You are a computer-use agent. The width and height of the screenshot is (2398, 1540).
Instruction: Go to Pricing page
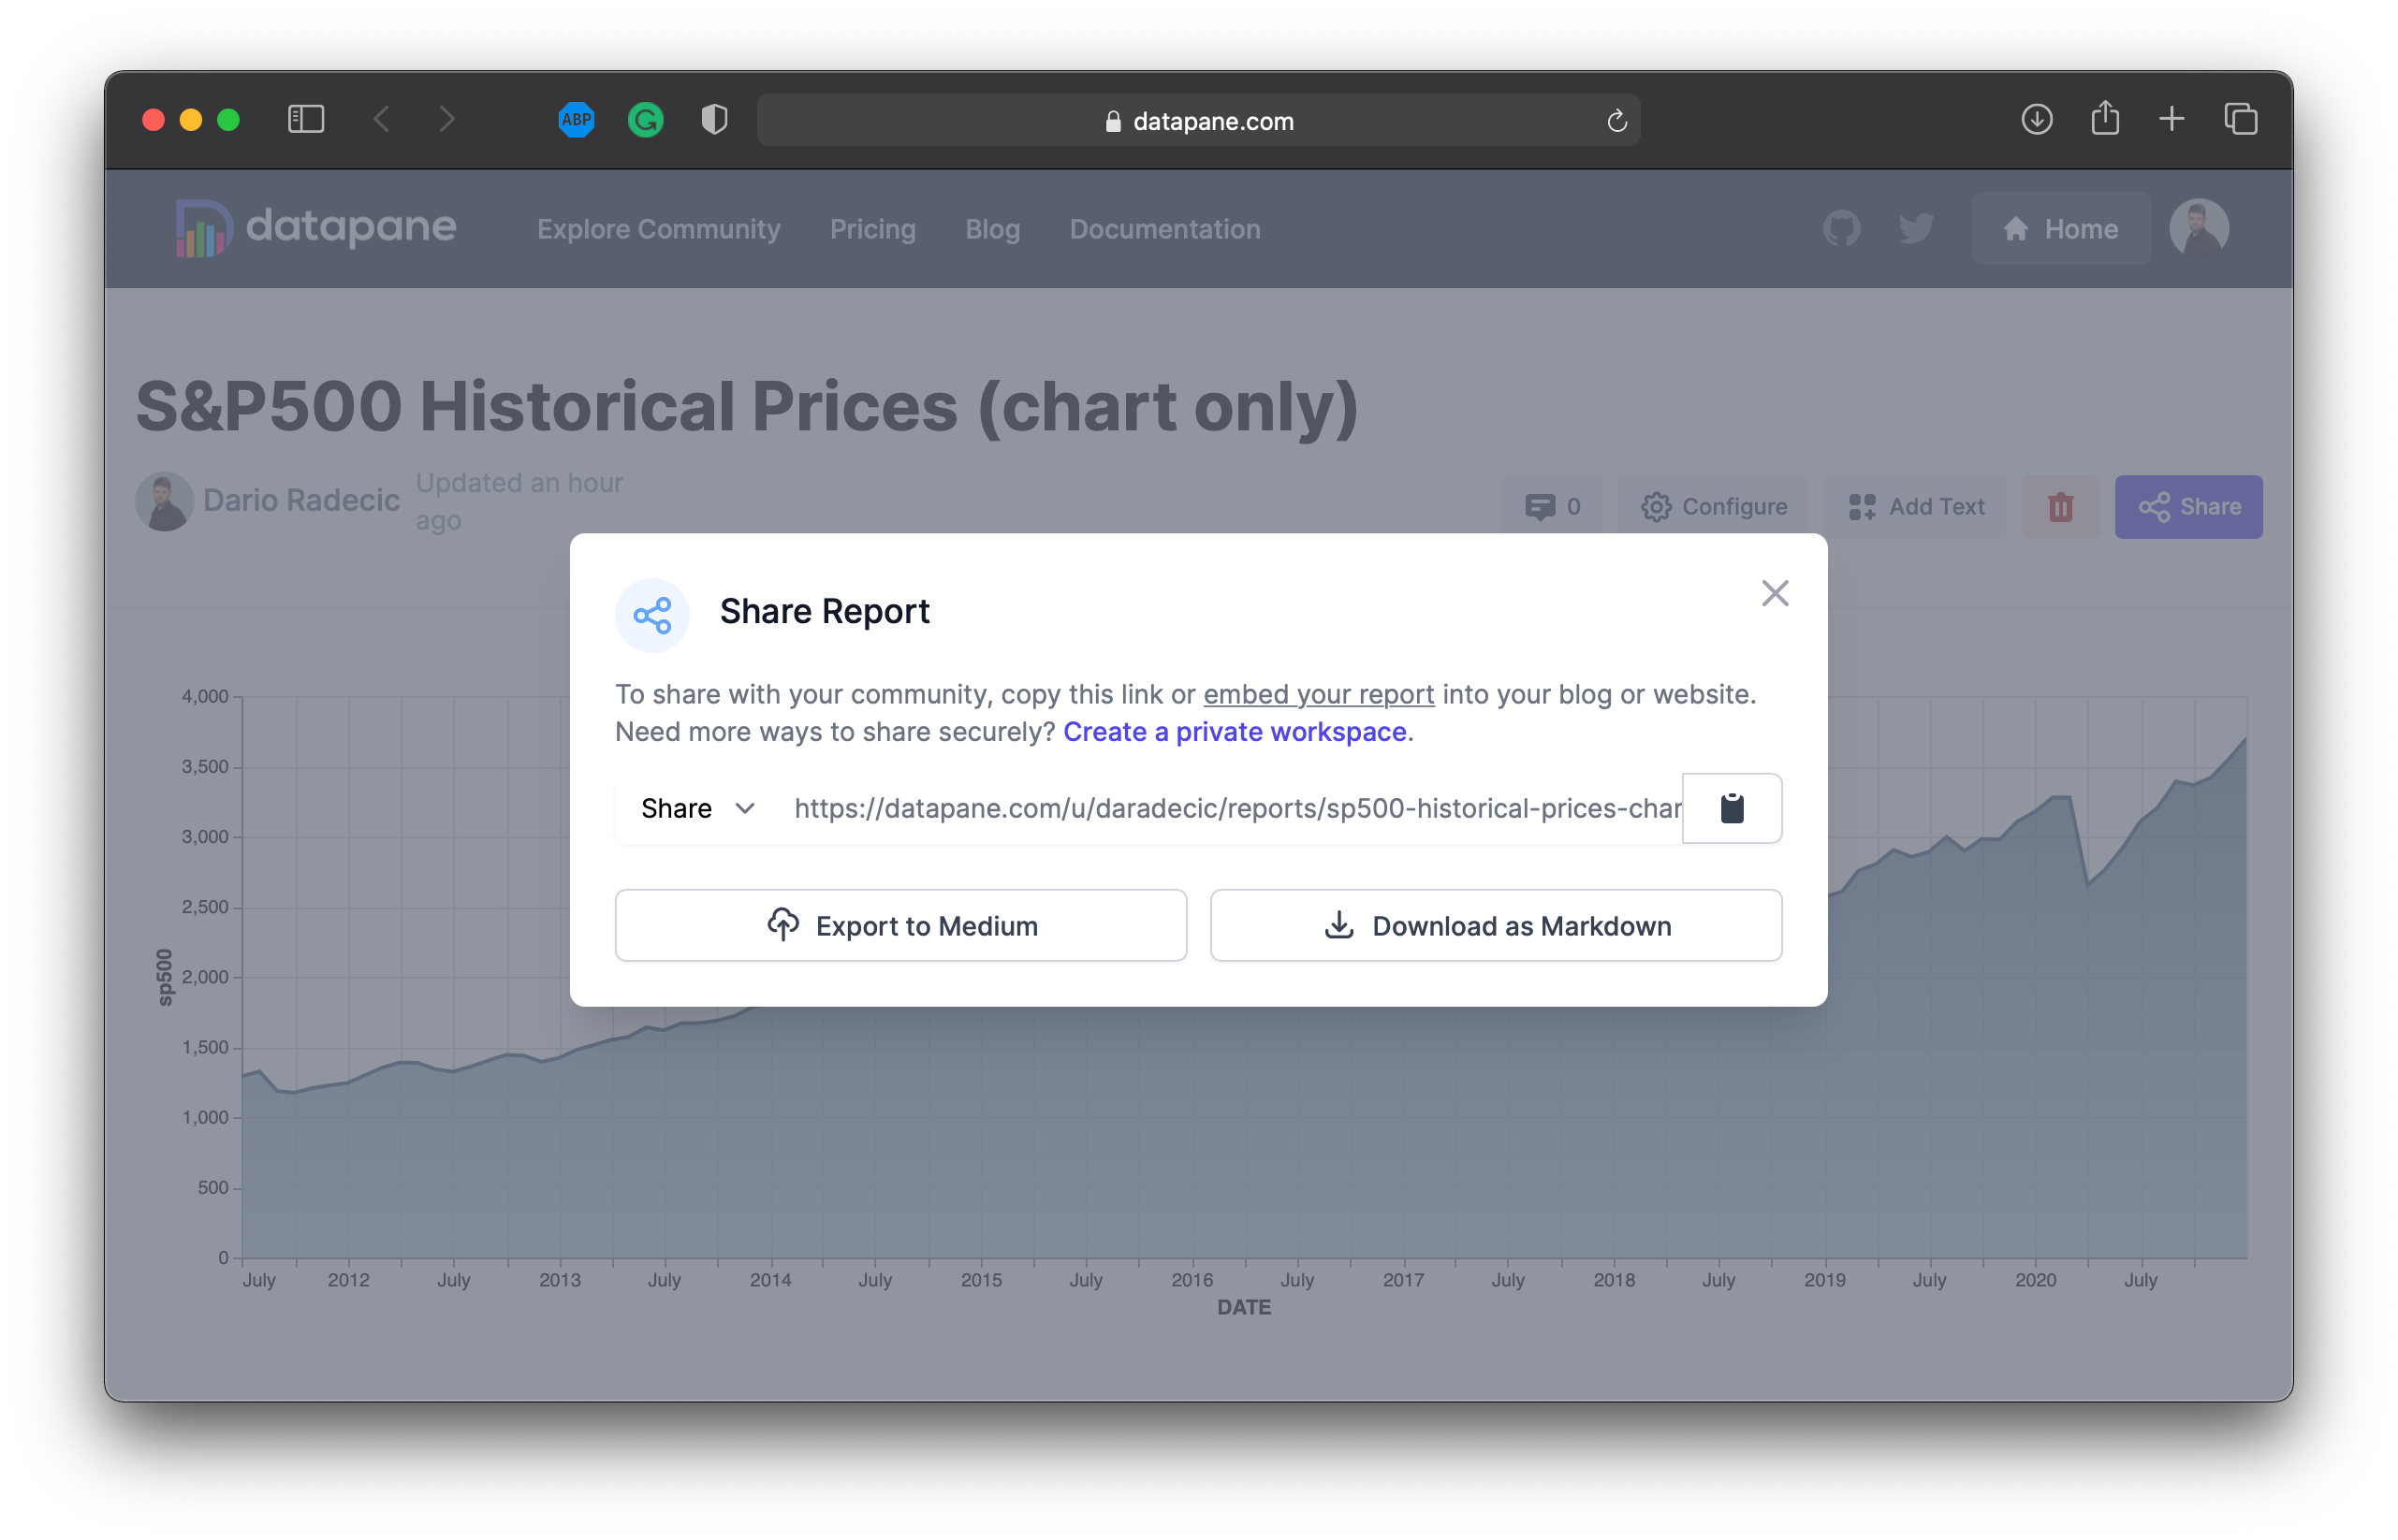[x=872, y=229]
